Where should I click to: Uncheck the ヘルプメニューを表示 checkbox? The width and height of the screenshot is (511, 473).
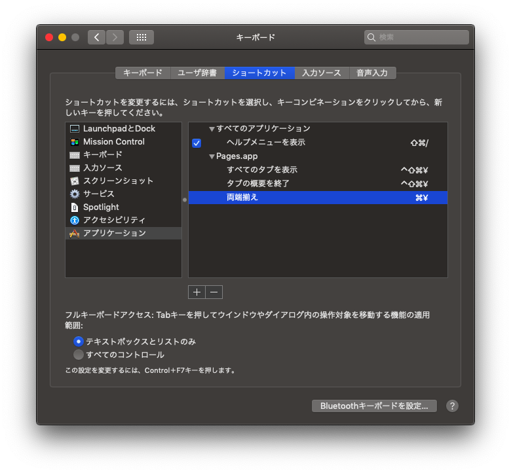197,143
